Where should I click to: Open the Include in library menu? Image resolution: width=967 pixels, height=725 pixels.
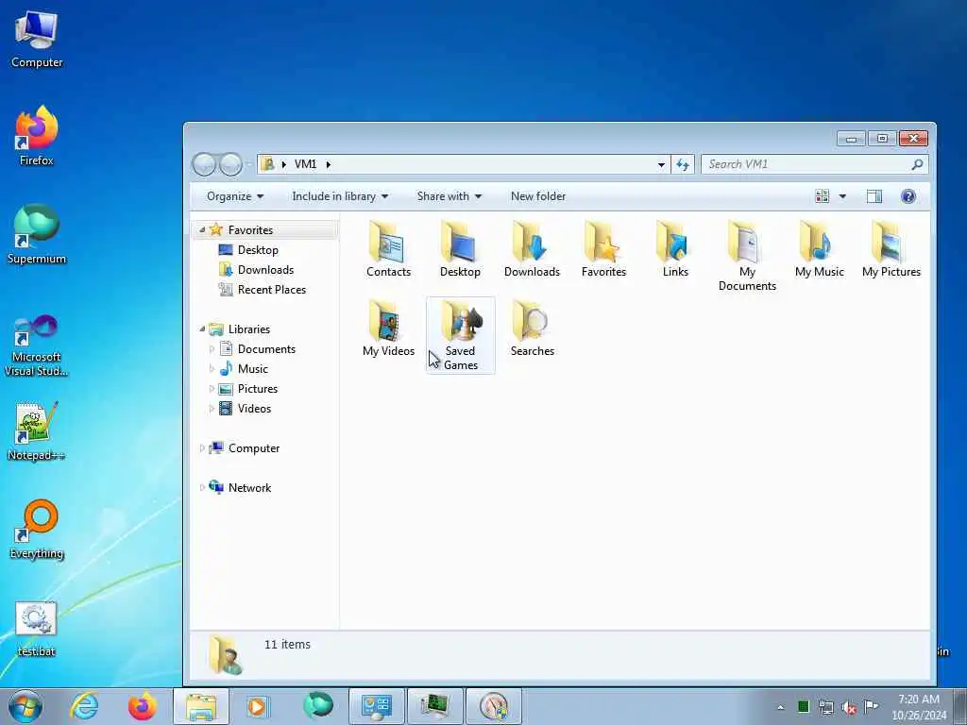[340, 196]
